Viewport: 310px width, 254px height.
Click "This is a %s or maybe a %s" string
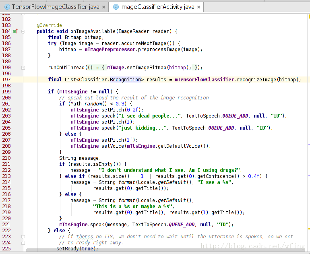pyautogui.click(x=133, y=207)
